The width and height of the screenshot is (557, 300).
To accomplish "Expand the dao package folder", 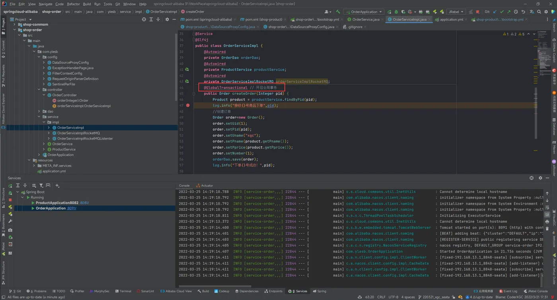I will pos(39,111).
